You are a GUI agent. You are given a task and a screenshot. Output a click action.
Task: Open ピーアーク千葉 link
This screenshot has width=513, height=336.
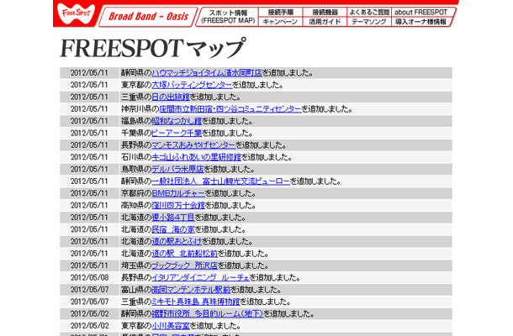(177, 133)
